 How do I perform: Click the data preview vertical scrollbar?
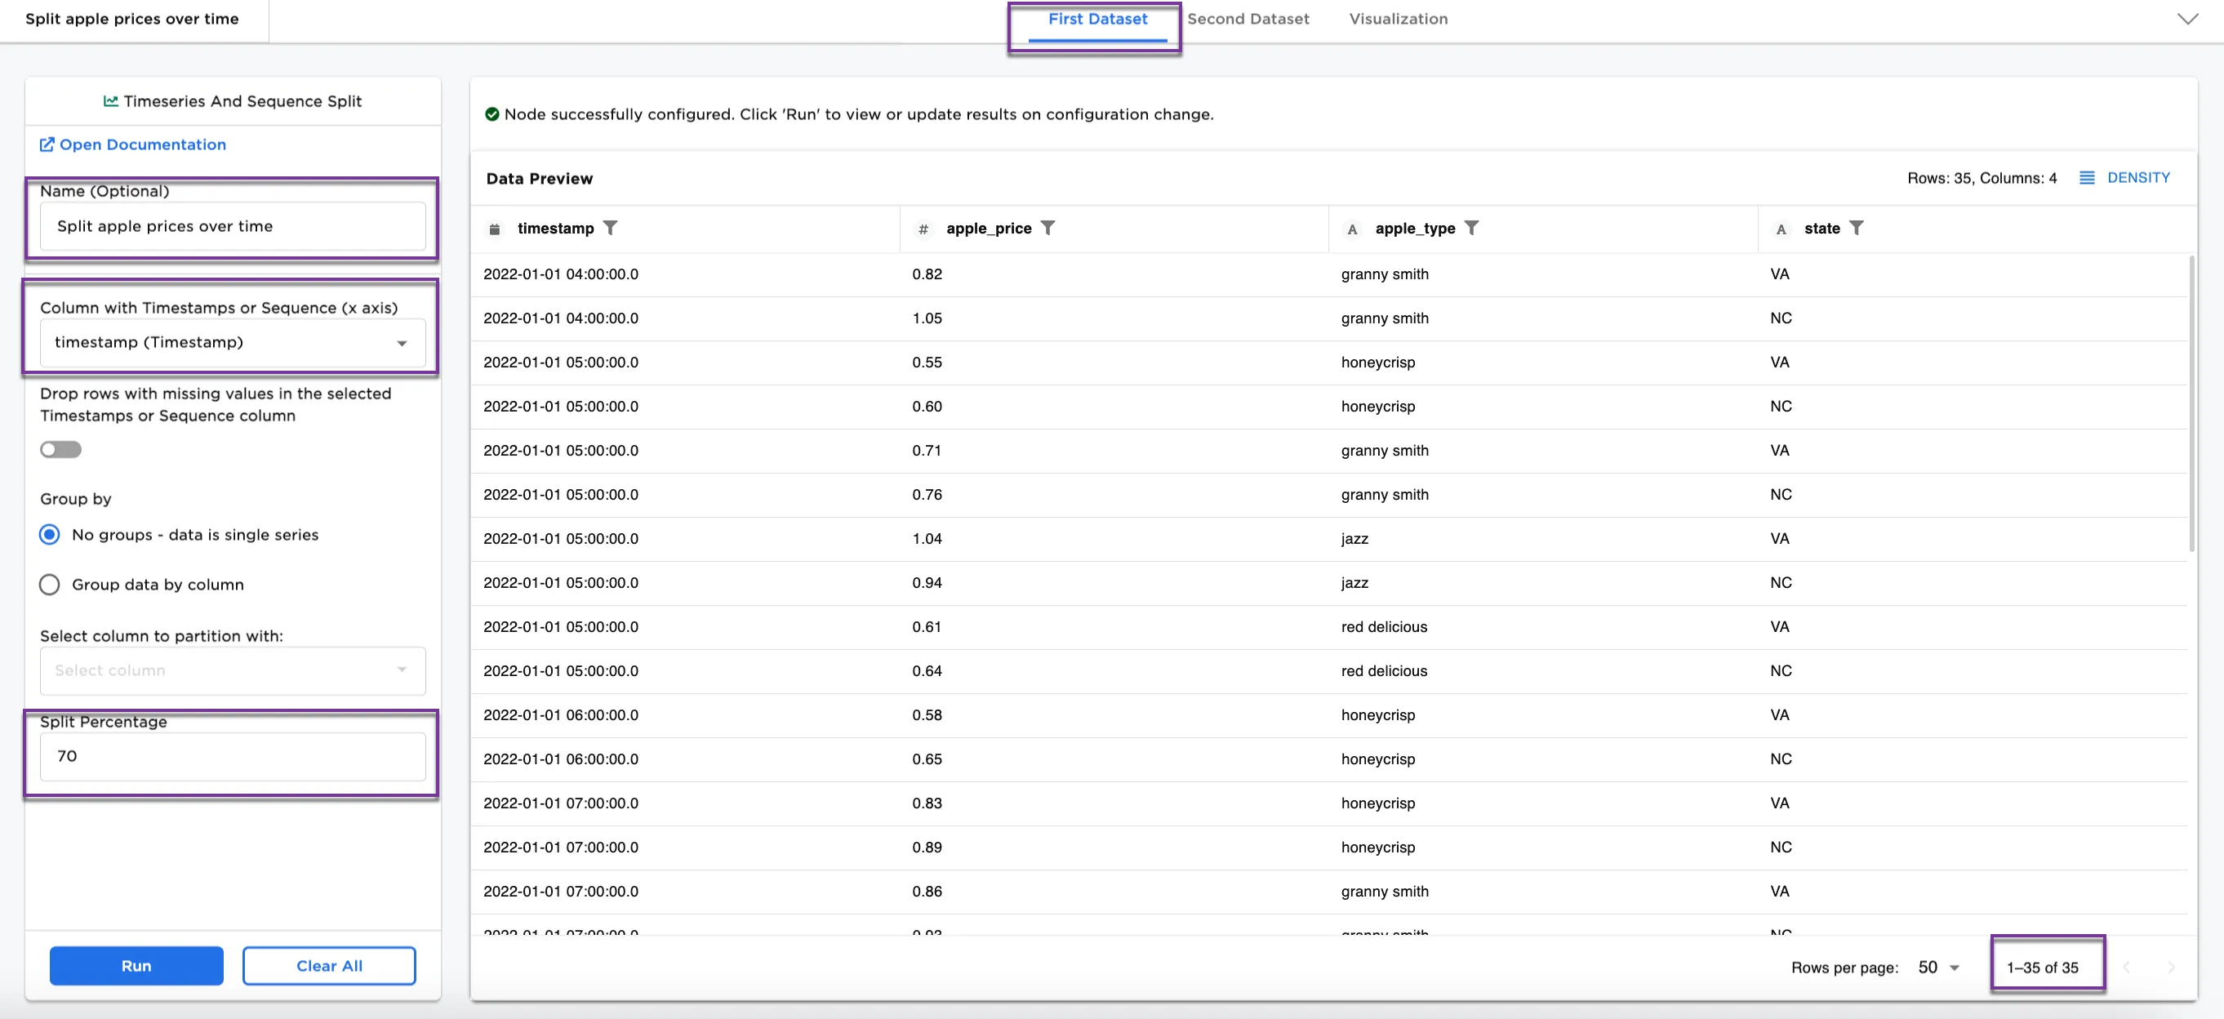point(2191,406)
